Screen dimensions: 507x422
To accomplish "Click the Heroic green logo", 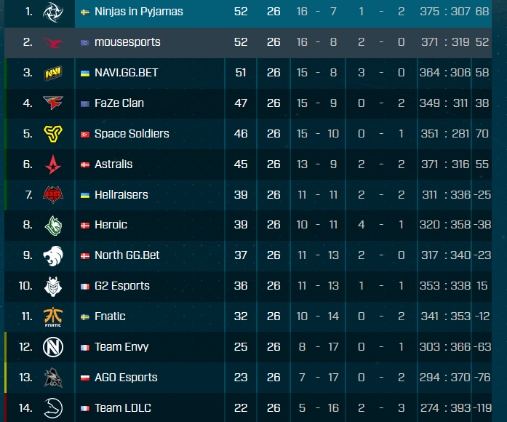I will [x=53, y=226].
